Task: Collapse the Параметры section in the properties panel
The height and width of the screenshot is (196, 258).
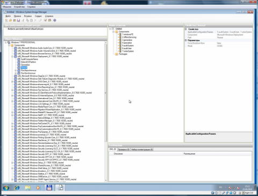Action: click(186, 40)
